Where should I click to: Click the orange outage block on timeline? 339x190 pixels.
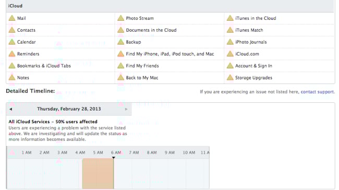[98, 174]
